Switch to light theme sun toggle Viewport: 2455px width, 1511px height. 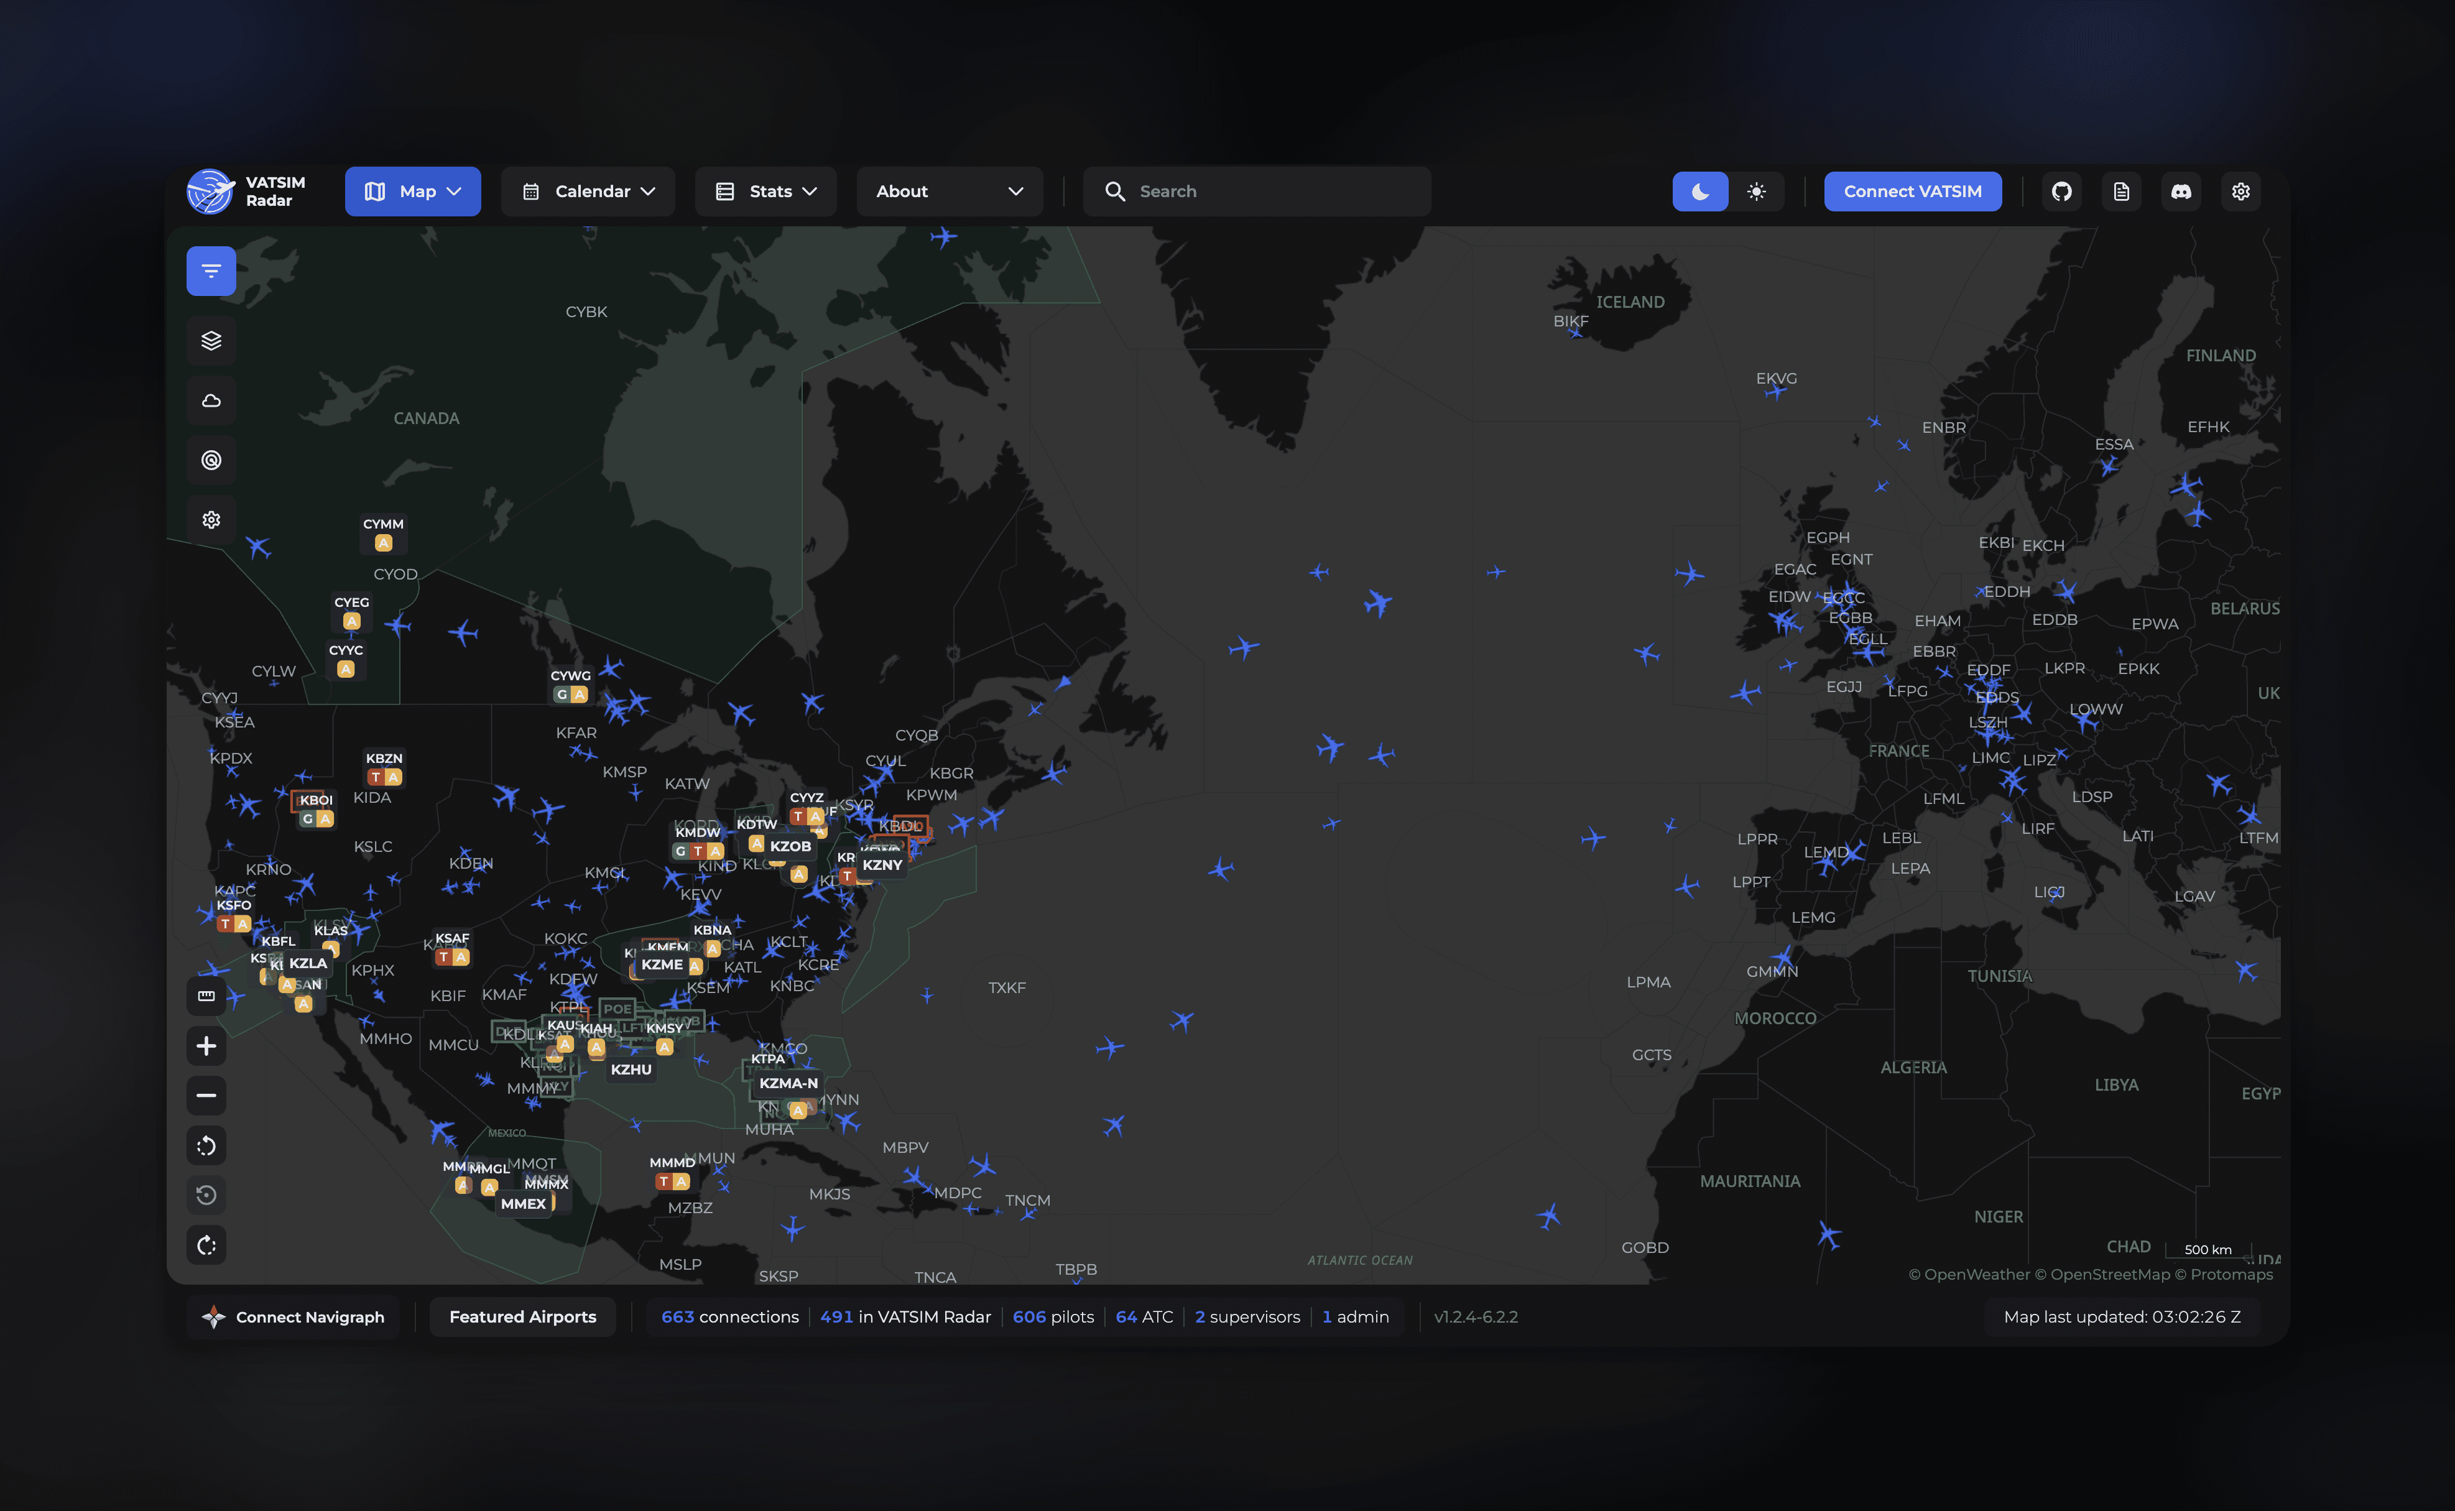coord(1757,191)
